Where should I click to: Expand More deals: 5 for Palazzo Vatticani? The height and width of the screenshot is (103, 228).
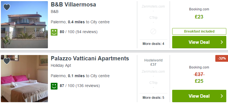point(153,98)
